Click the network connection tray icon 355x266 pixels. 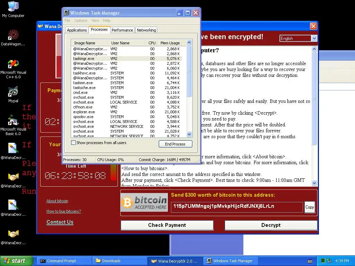click(329, 261)
